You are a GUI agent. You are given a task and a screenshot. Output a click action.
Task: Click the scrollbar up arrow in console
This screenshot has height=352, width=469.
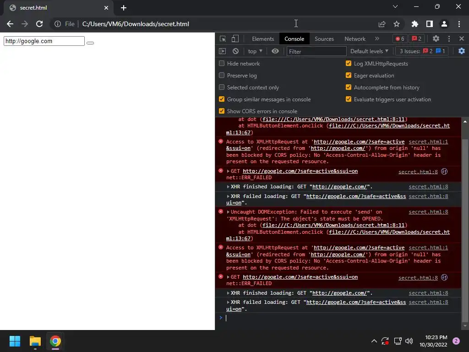465,121
